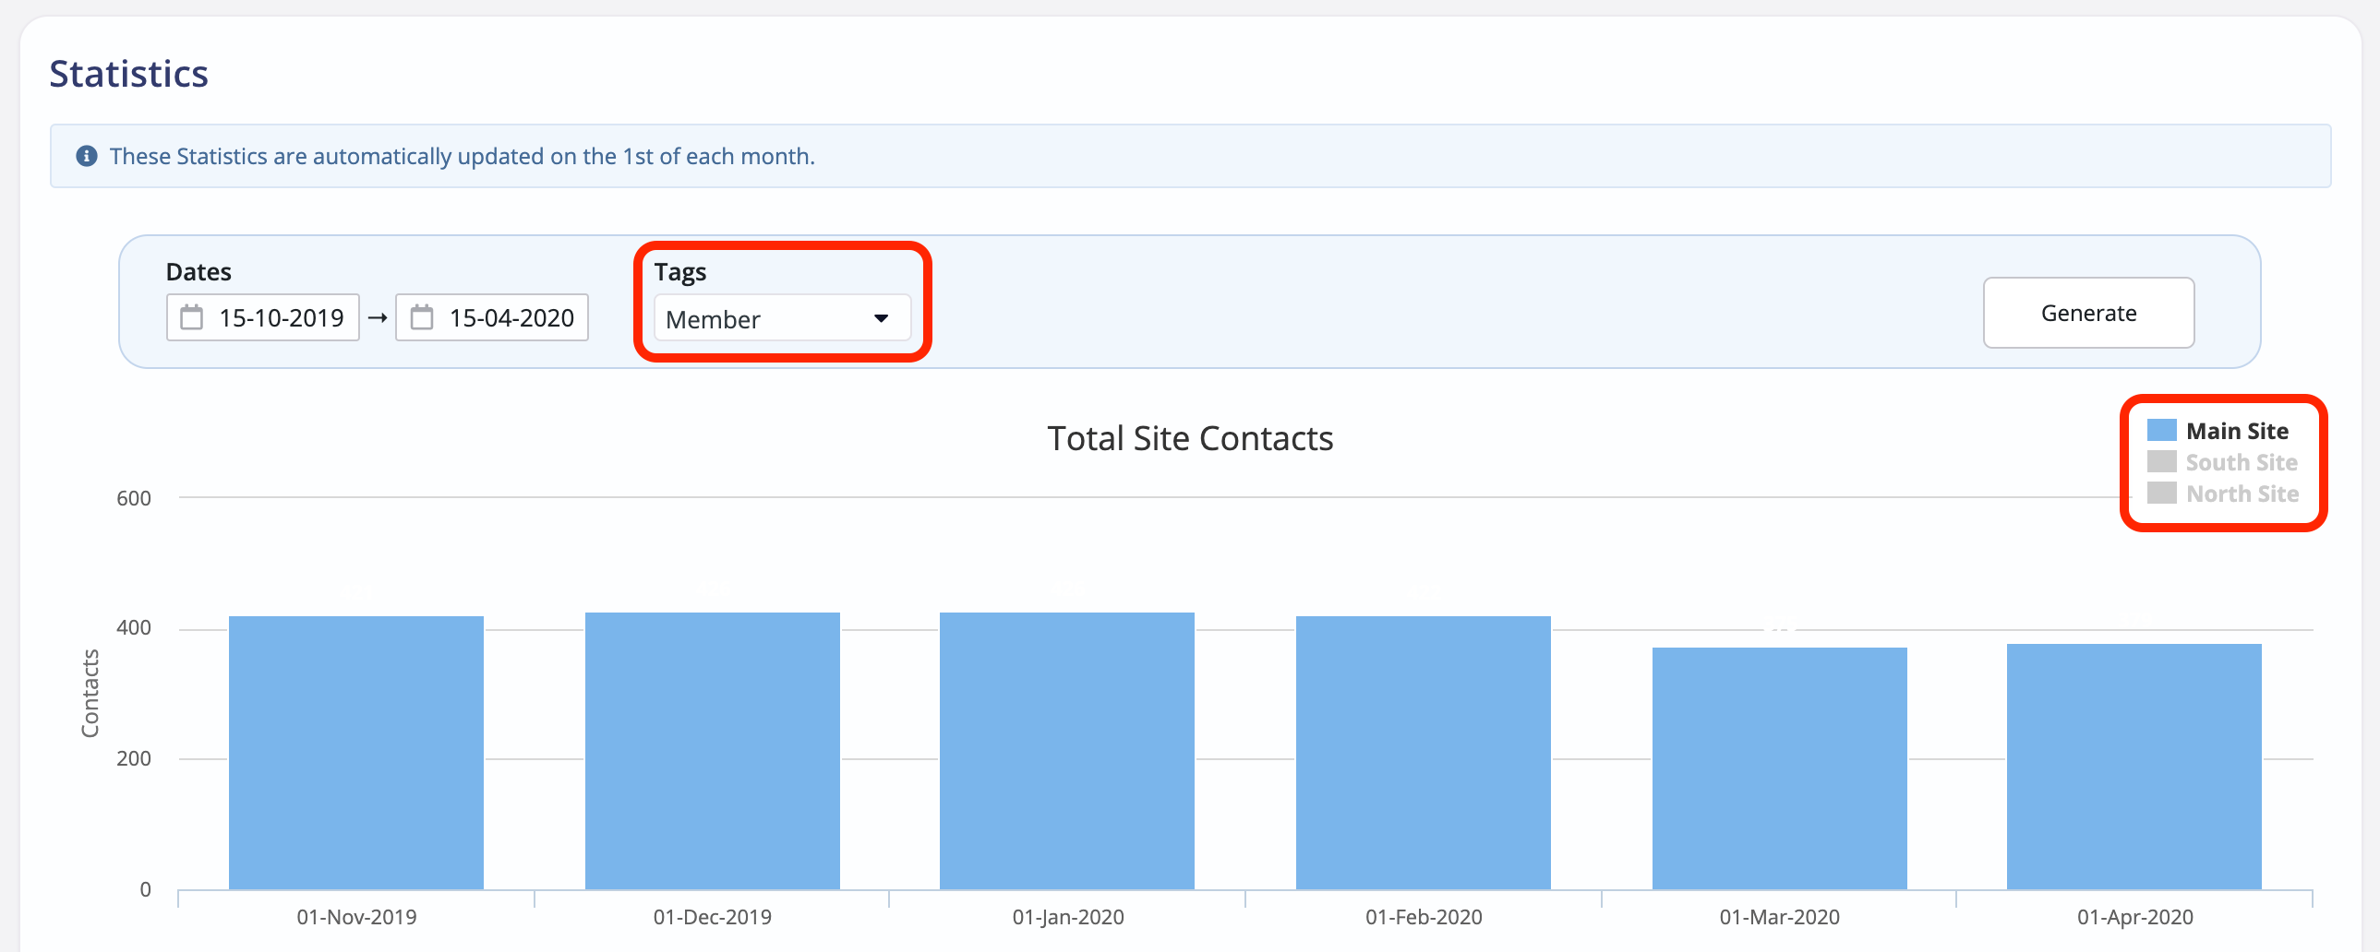Screen dimensions: 2380x952
Task: Open the end date calendar icon
Action: (x=423, y=316)
